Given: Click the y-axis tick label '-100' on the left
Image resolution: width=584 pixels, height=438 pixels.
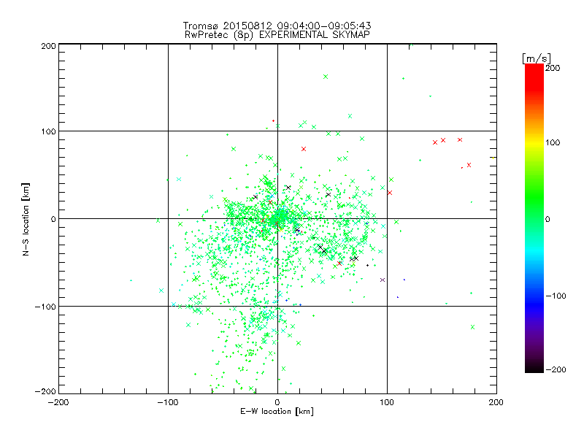Looking at the screenshot, I should click(45, 307).
